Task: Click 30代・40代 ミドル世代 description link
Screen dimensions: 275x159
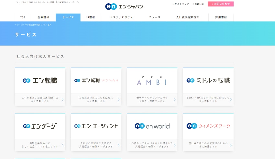Action: 208,100
